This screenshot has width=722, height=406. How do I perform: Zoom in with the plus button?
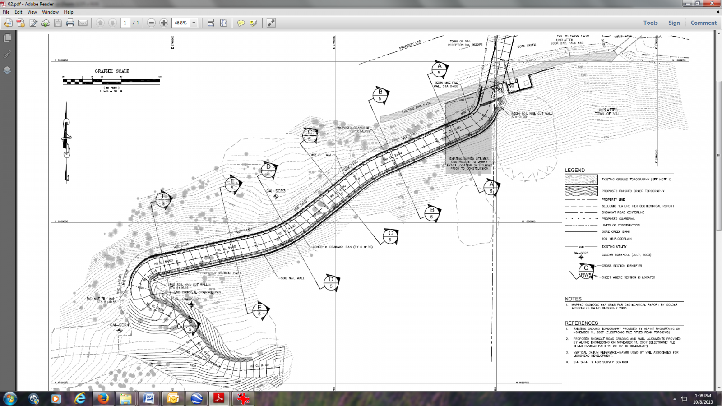pos(163,23)
